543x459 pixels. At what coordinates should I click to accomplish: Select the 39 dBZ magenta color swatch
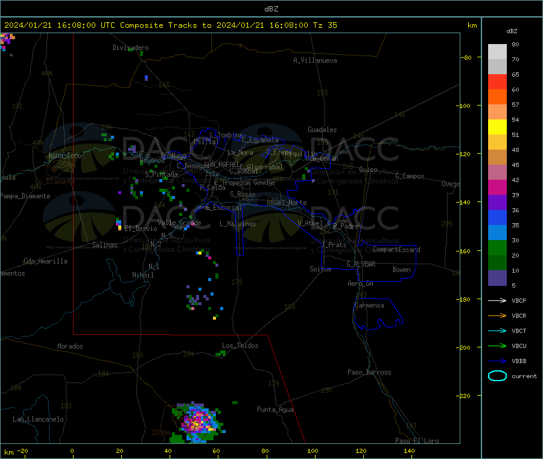(x=497, y=187)
